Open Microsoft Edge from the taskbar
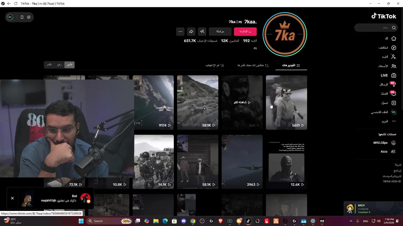Screen dimensions: 403x226 click(x=165, y=221)
